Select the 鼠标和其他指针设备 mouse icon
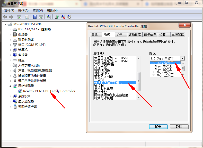The width and height of the screenshot is (203, 148). 15,76
